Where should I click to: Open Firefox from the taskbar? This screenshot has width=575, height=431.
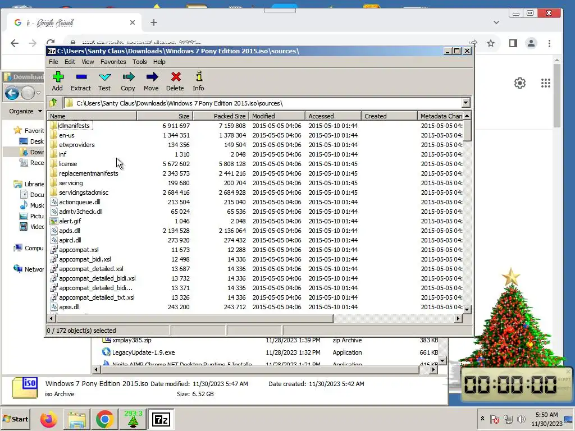coord(49,419)
